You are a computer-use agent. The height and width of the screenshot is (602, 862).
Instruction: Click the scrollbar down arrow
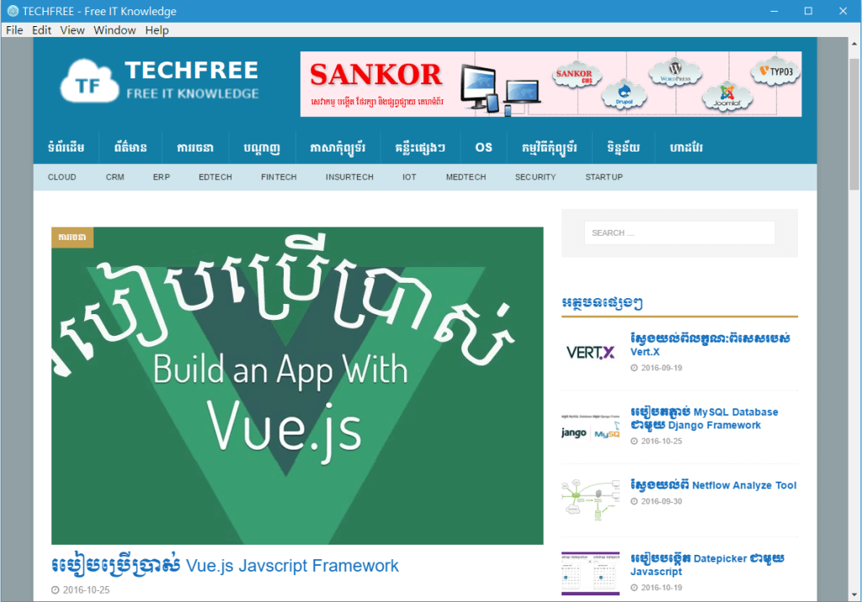[854, 595]
